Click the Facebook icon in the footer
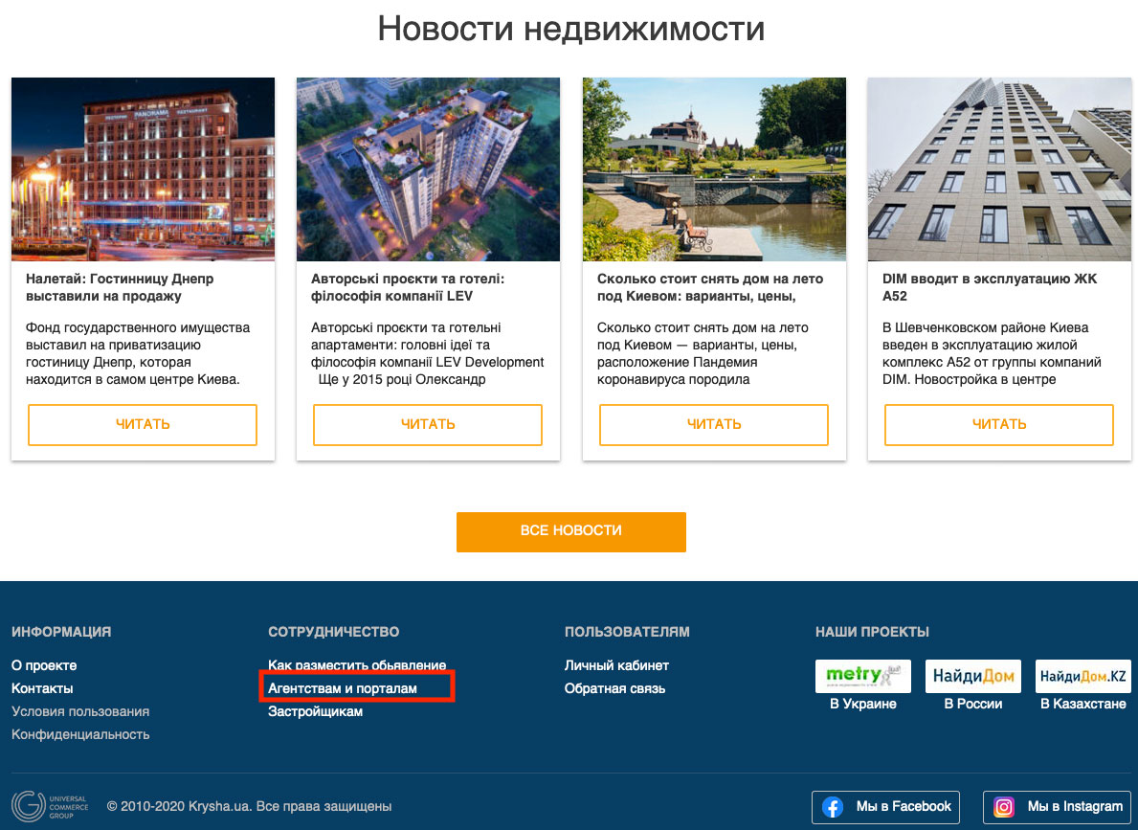The image size is (1138, 830). pos(833,807)
